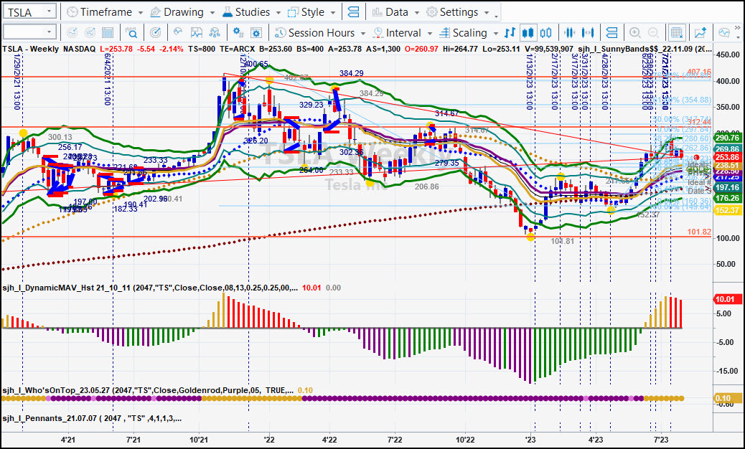This screenshot has width=745, height=449.
Task: Click the second greyed chart-arrow icon
Action: tap(90, 33)
